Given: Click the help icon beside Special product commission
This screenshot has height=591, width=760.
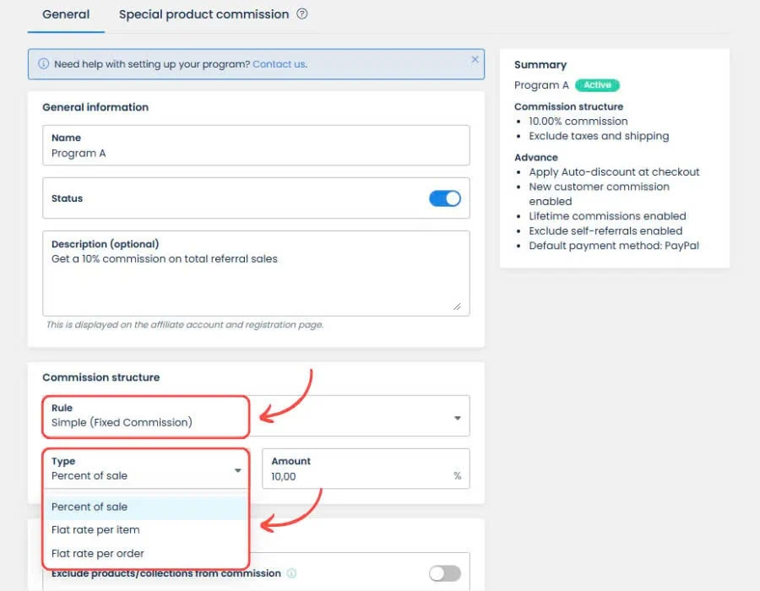Looking at the screenshot, I should 302,14.
